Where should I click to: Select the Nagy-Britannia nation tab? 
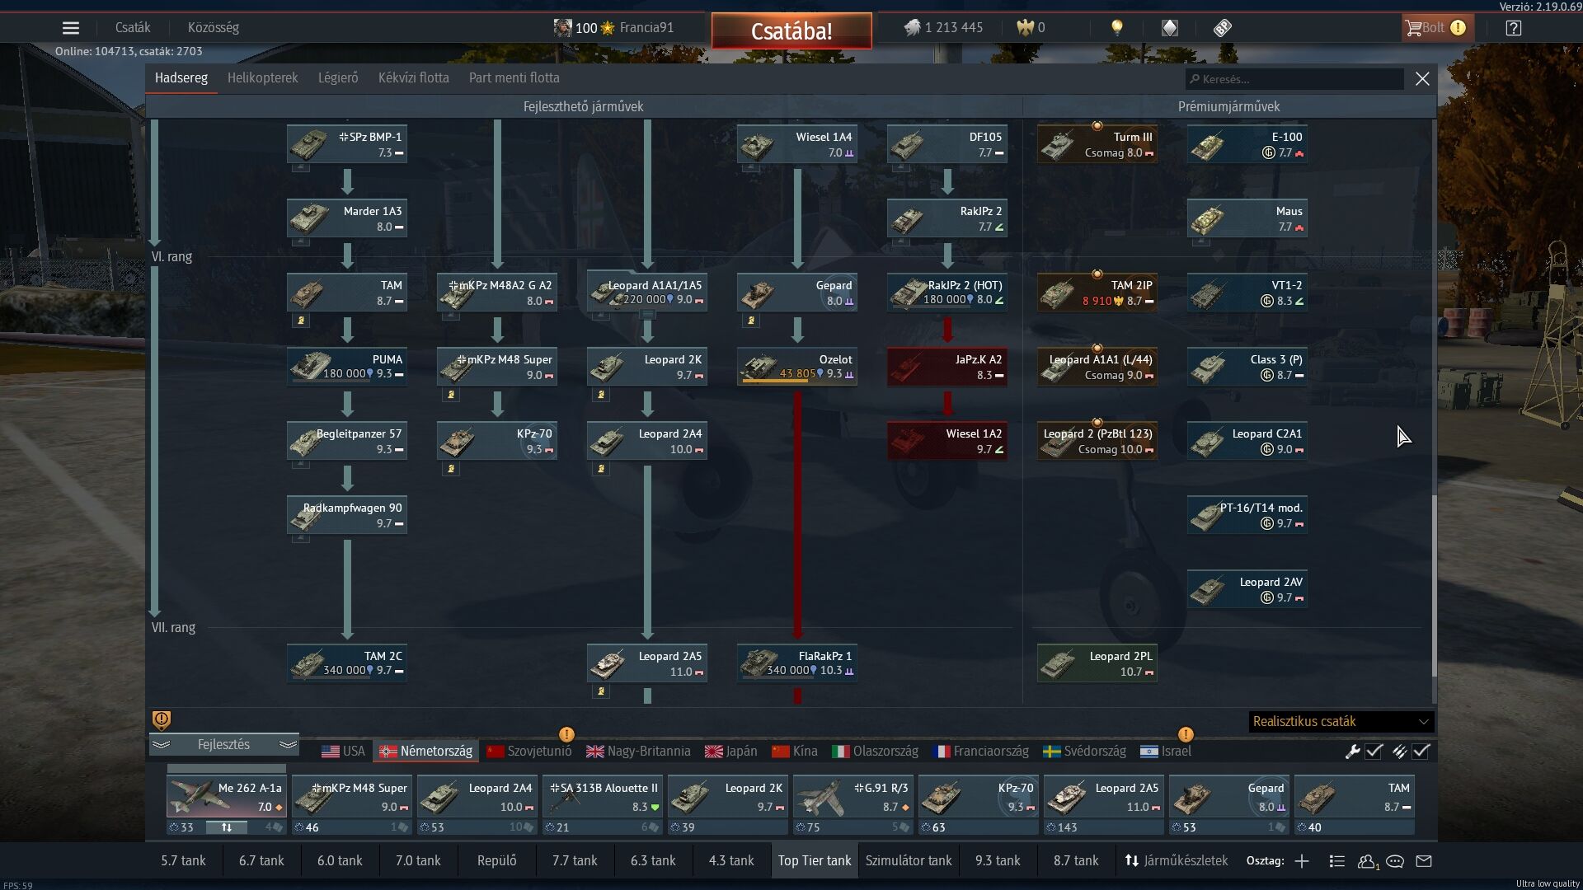click(x=638, y=752)
